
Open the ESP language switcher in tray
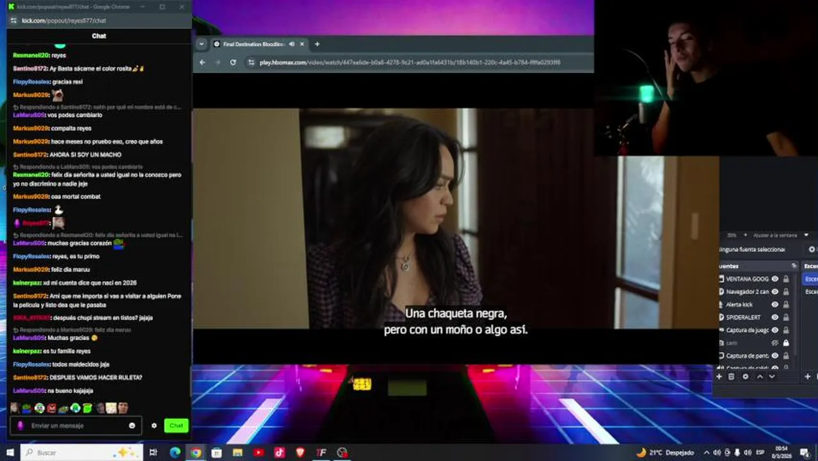pyautogui.click(x=761, y=453)
